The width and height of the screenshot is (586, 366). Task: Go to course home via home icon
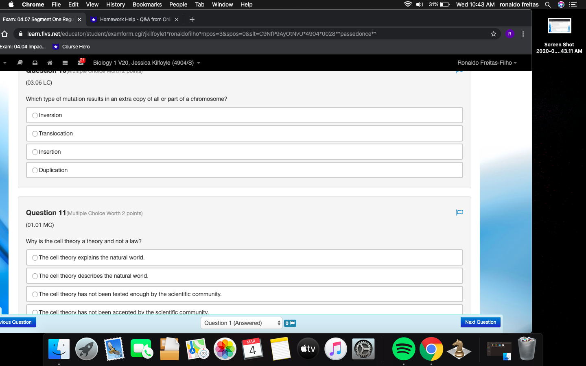(50, 63)
